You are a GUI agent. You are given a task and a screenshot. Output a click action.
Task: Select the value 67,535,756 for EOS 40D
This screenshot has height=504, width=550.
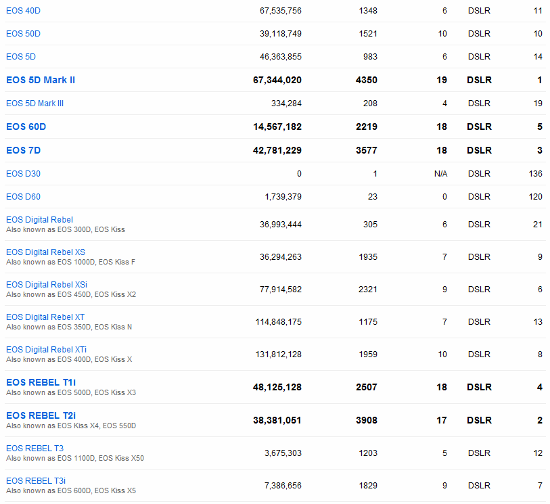click(x=281, y=11)
